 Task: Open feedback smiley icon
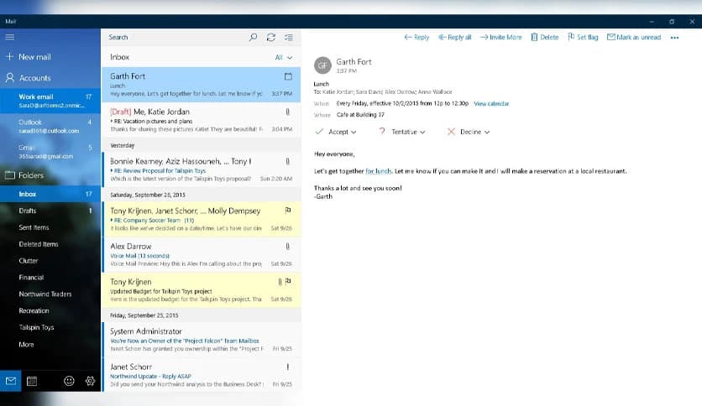69,381
